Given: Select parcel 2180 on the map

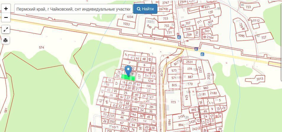Looking at the screenshot, I should 213,93.
